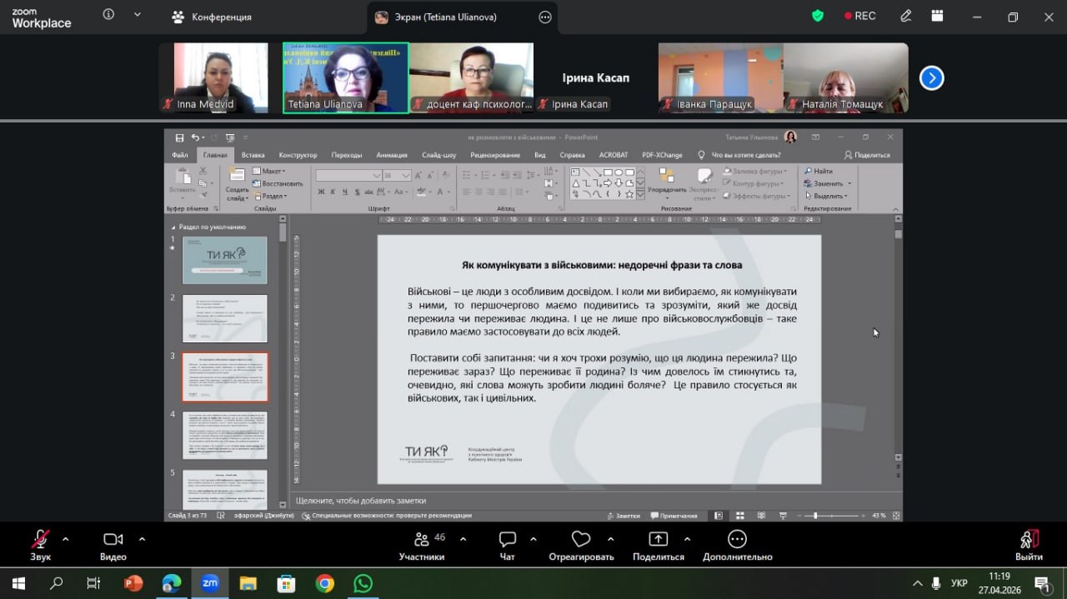1067x599 pixels.
Task: Expand the arrow next to Участники
Action: pos(463,538)
